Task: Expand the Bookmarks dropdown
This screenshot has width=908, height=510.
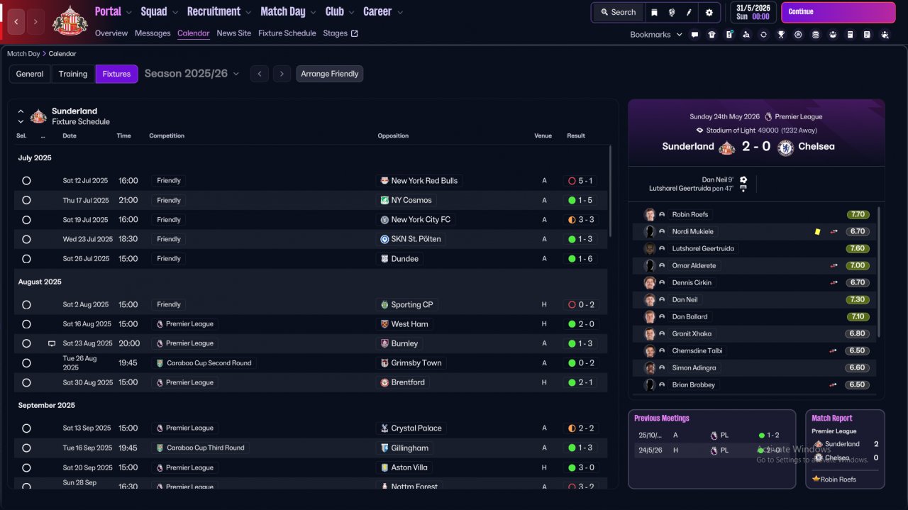Action: point(656,34)
